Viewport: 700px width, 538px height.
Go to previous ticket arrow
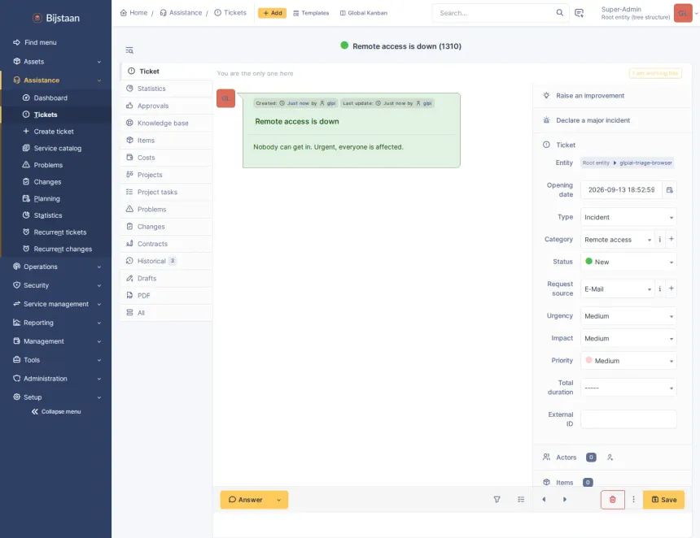(544, 500)
